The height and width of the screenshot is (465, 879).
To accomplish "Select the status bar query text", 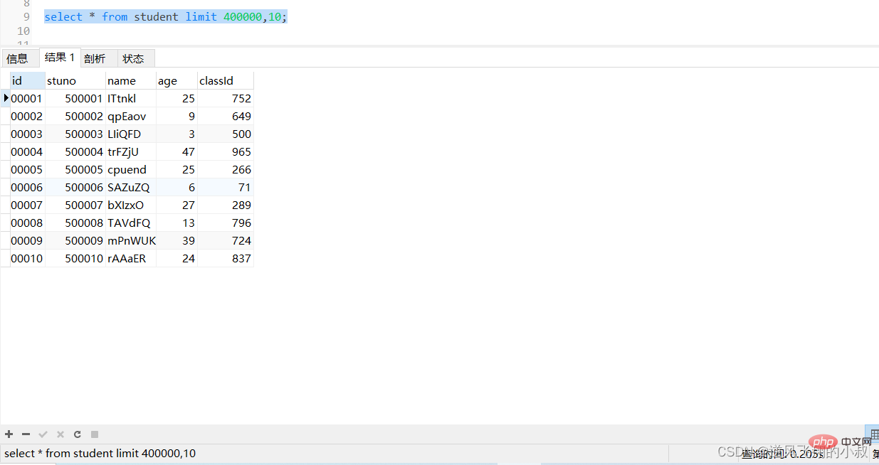I will pos(100,453).
